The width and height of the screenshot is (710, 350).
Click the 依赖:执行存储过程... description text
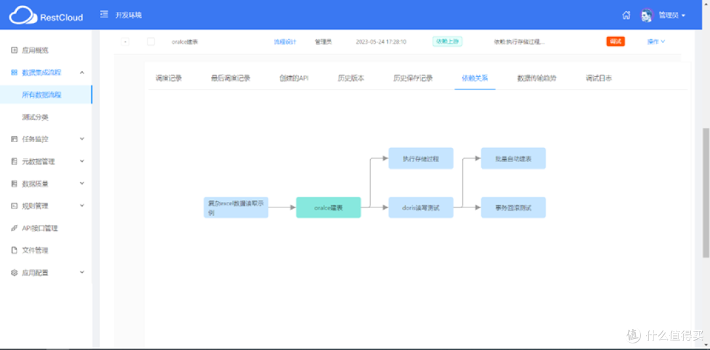(519, 41)
